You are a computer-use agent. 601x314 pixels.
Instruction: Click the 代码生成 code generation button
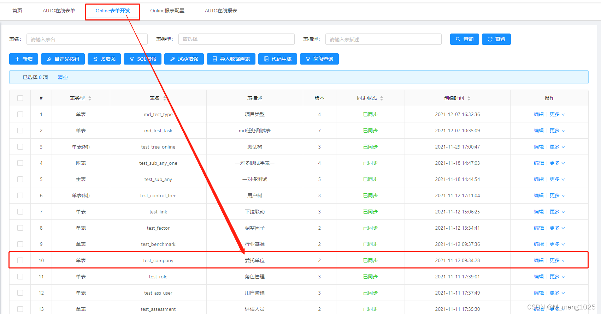[278, 59]
